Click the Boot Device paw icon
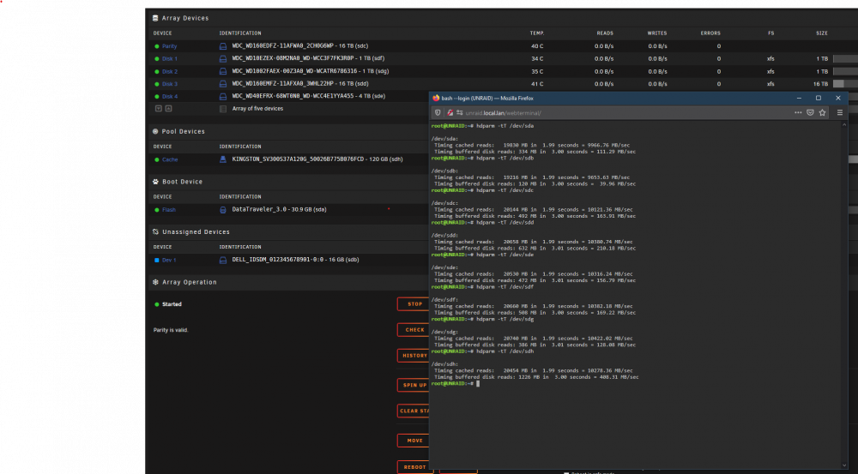Image resolution: width=858 pixels, height=474 pixels. (155, 182)
